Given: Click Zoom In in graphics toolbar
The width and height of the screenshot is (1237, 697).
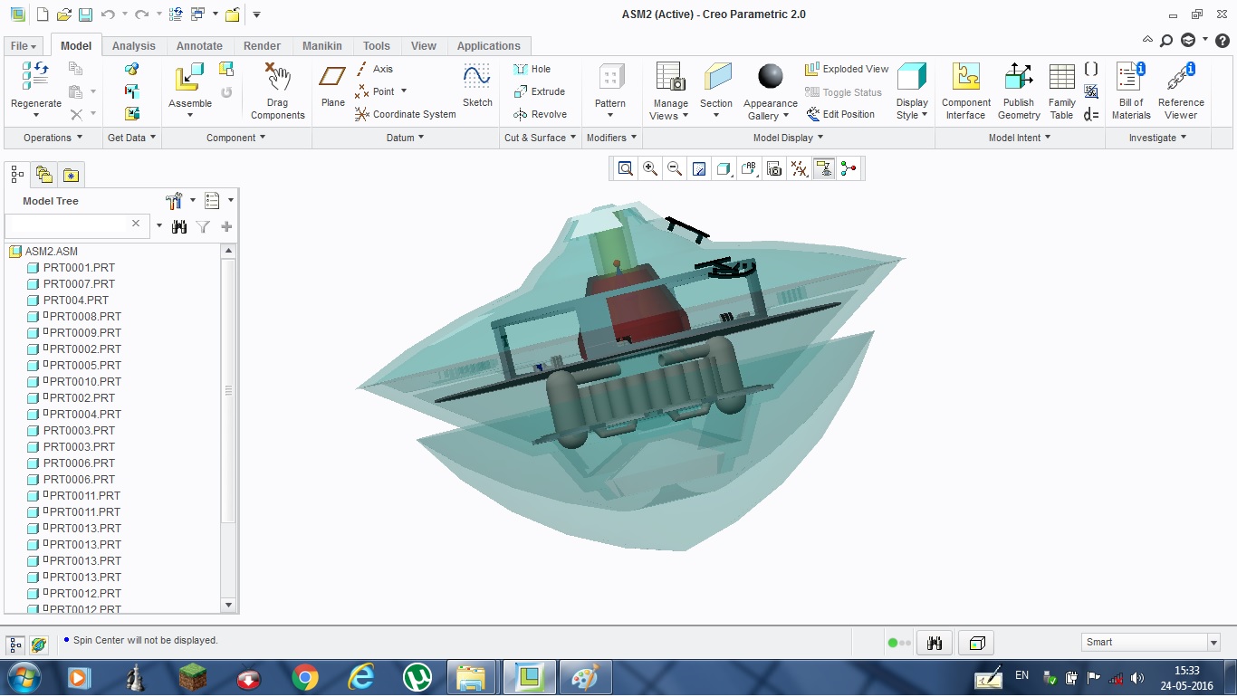Looking at the screenshot, I should click(650, 168).
